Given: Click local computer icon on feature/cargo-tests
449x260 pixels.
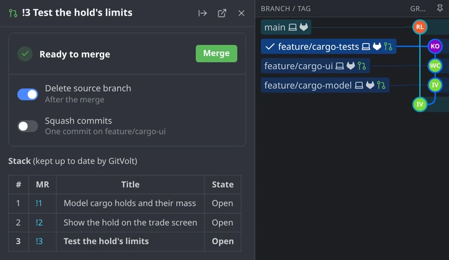Looking at the screenshot, I should tap(365, 47).
